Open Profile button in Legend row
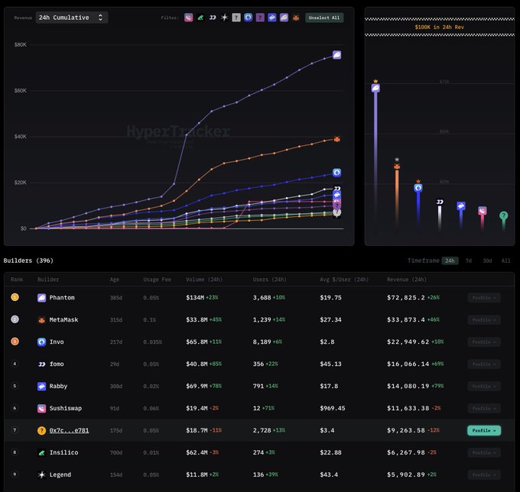Viewport: 520px width, 492px height. point(484,474)
